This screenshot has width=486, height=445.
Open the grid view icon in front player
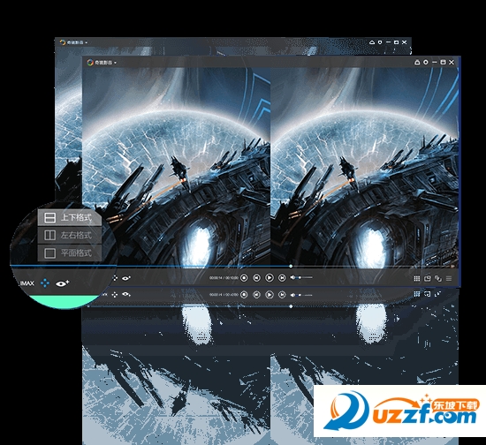(x=417, y=279)
